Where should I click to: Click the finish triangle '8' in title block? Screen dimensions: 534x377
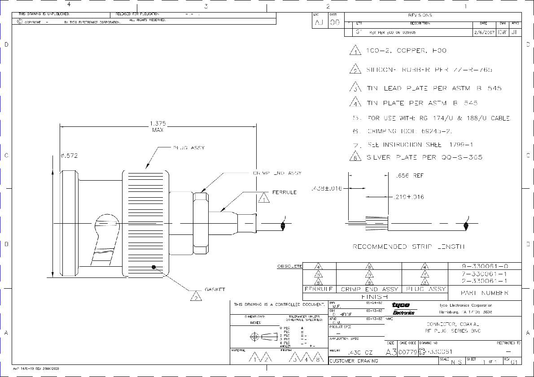[x=317, y=357]
